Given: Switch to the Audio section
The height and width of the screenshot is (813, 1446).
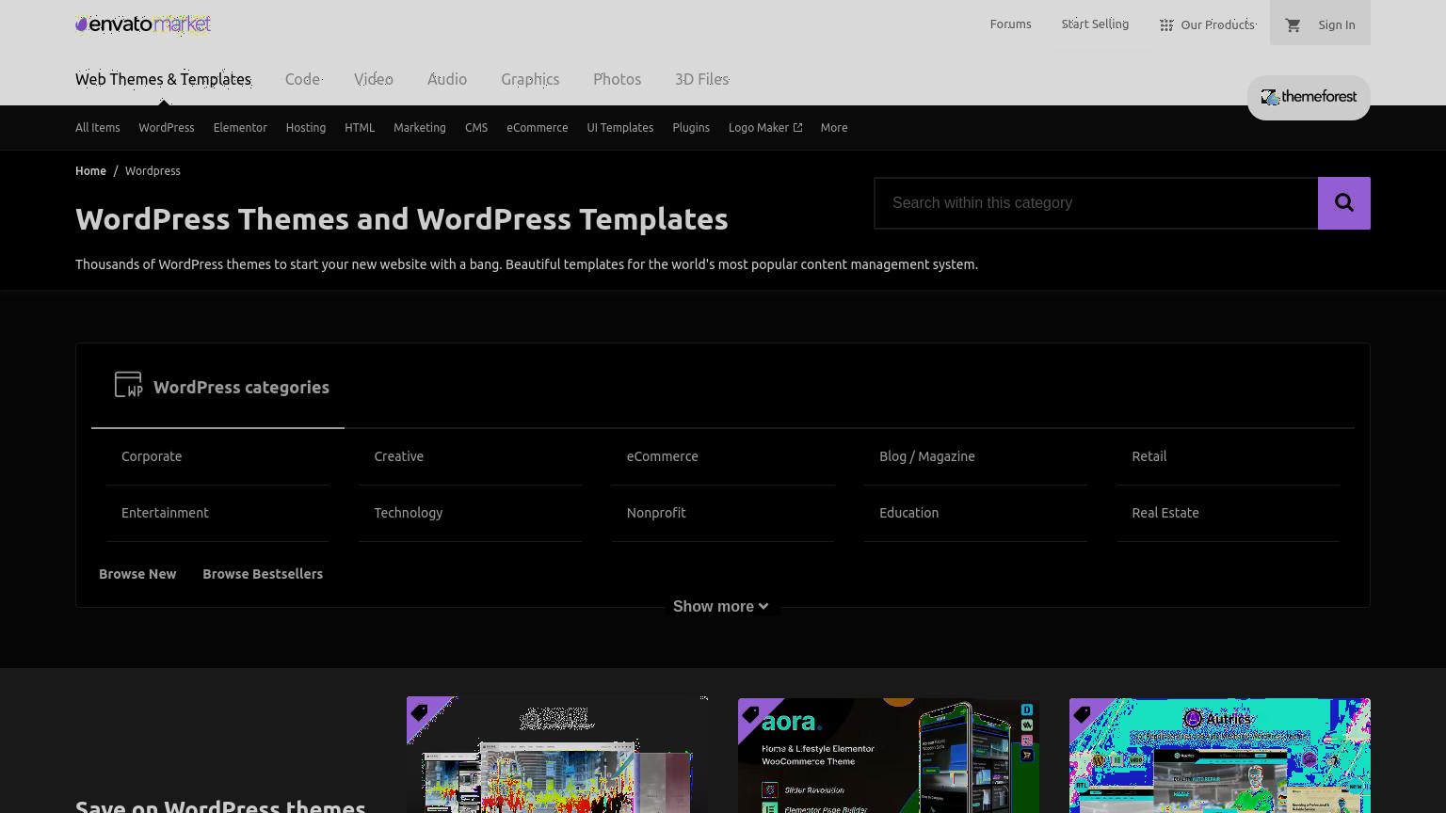Looking at the screenshot, I should coord(447,79).
